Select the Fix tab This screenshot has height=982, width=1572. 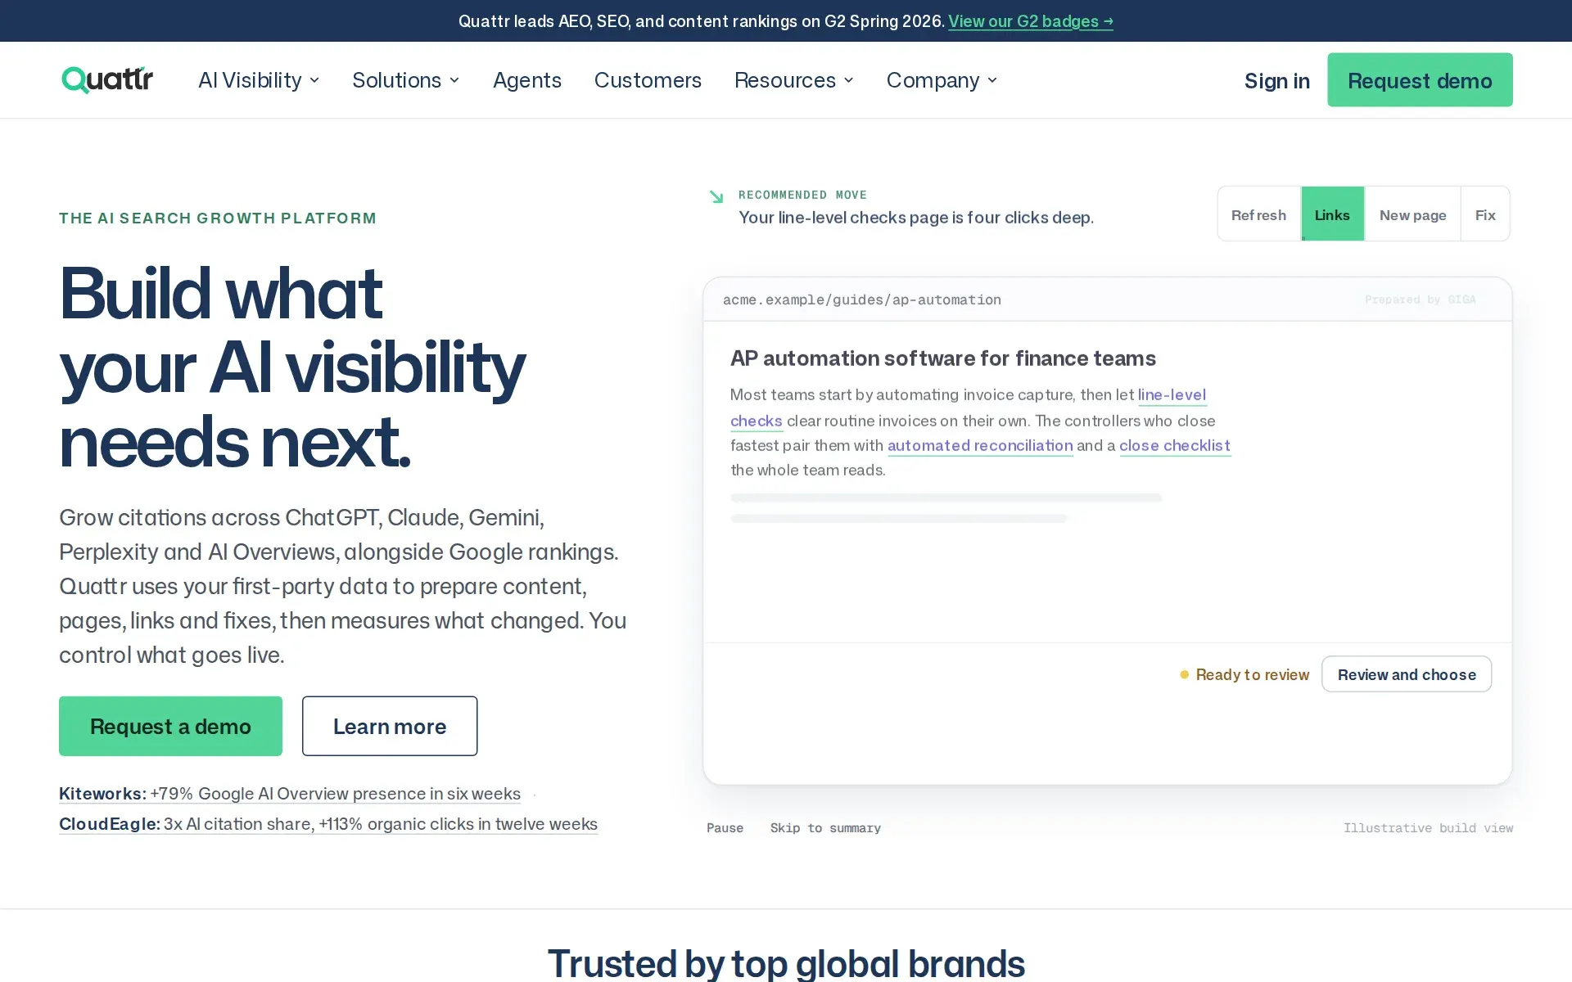pyautogui.click(x=1485, y=214)
